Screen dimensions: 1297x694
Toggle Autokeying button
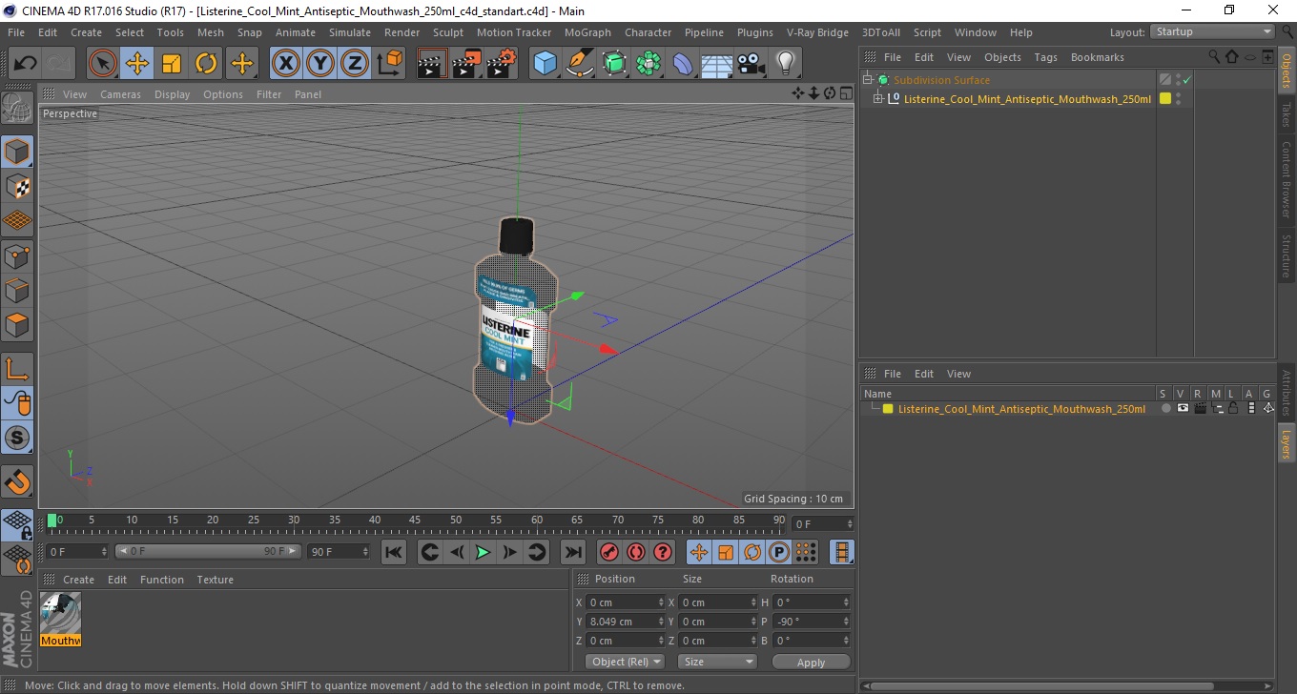point(635,552)
